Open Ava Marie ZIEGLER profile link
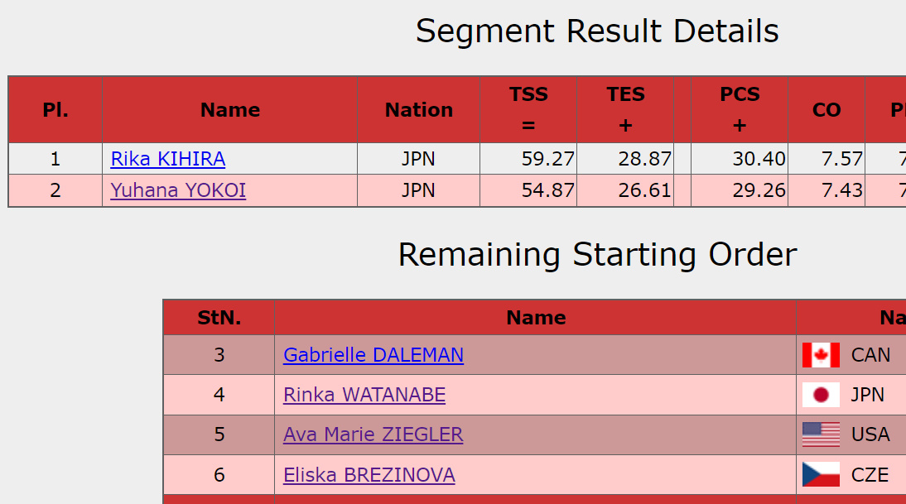Image resolution: width=906 pixels, height=504 pixels. 373,434
